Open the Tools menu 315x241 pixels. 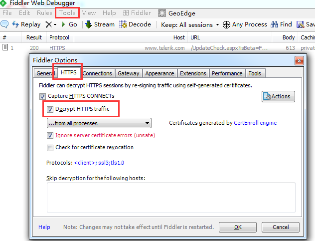pos(67,13)
